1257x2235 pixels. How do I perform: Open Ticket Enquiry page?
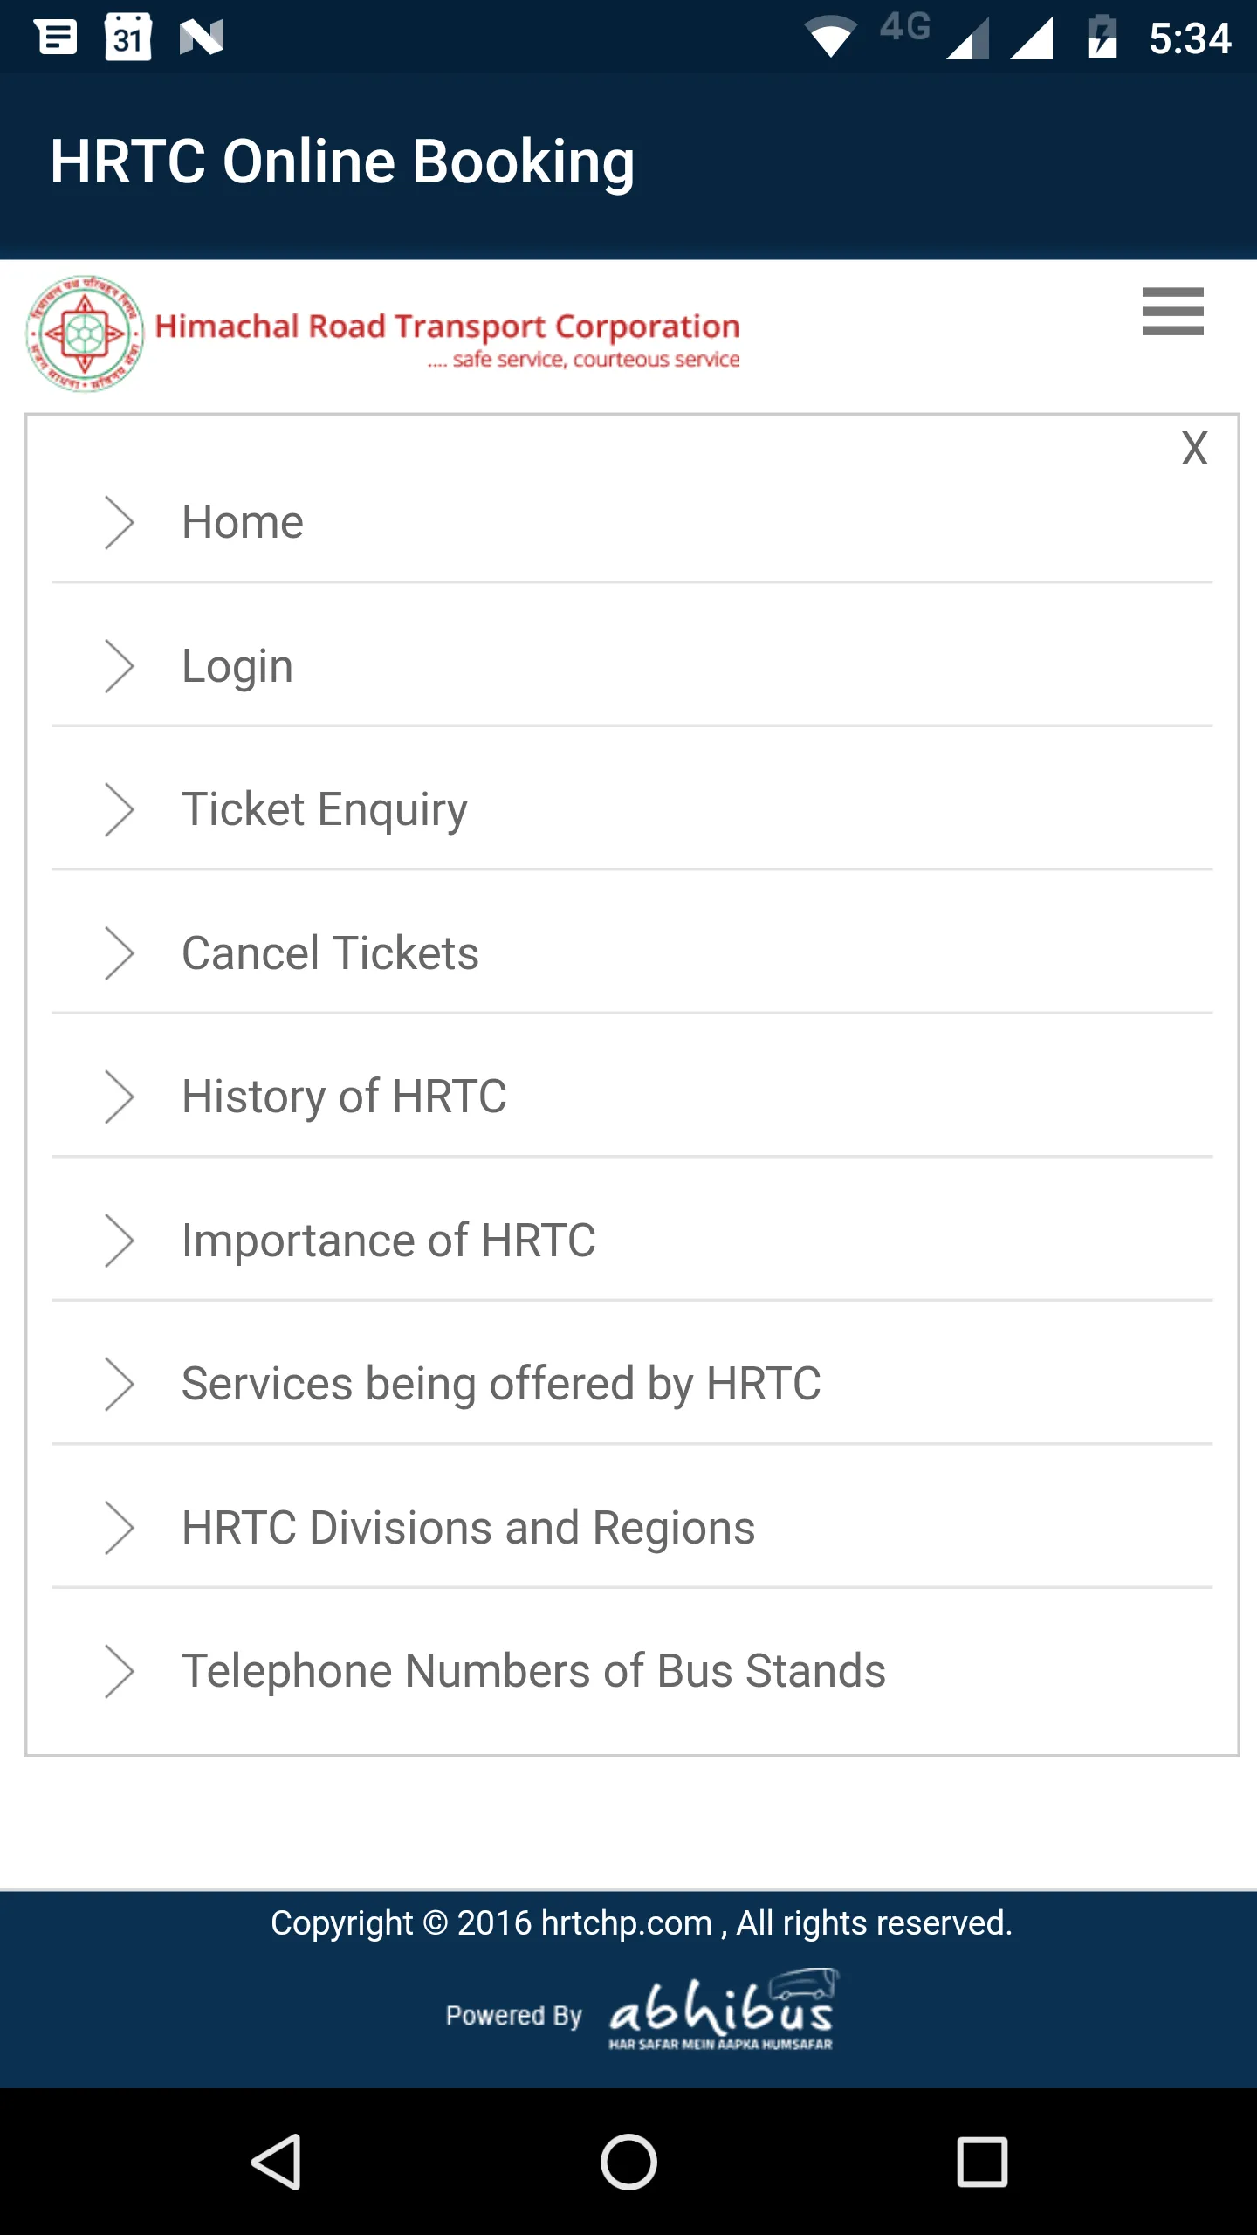325,809
